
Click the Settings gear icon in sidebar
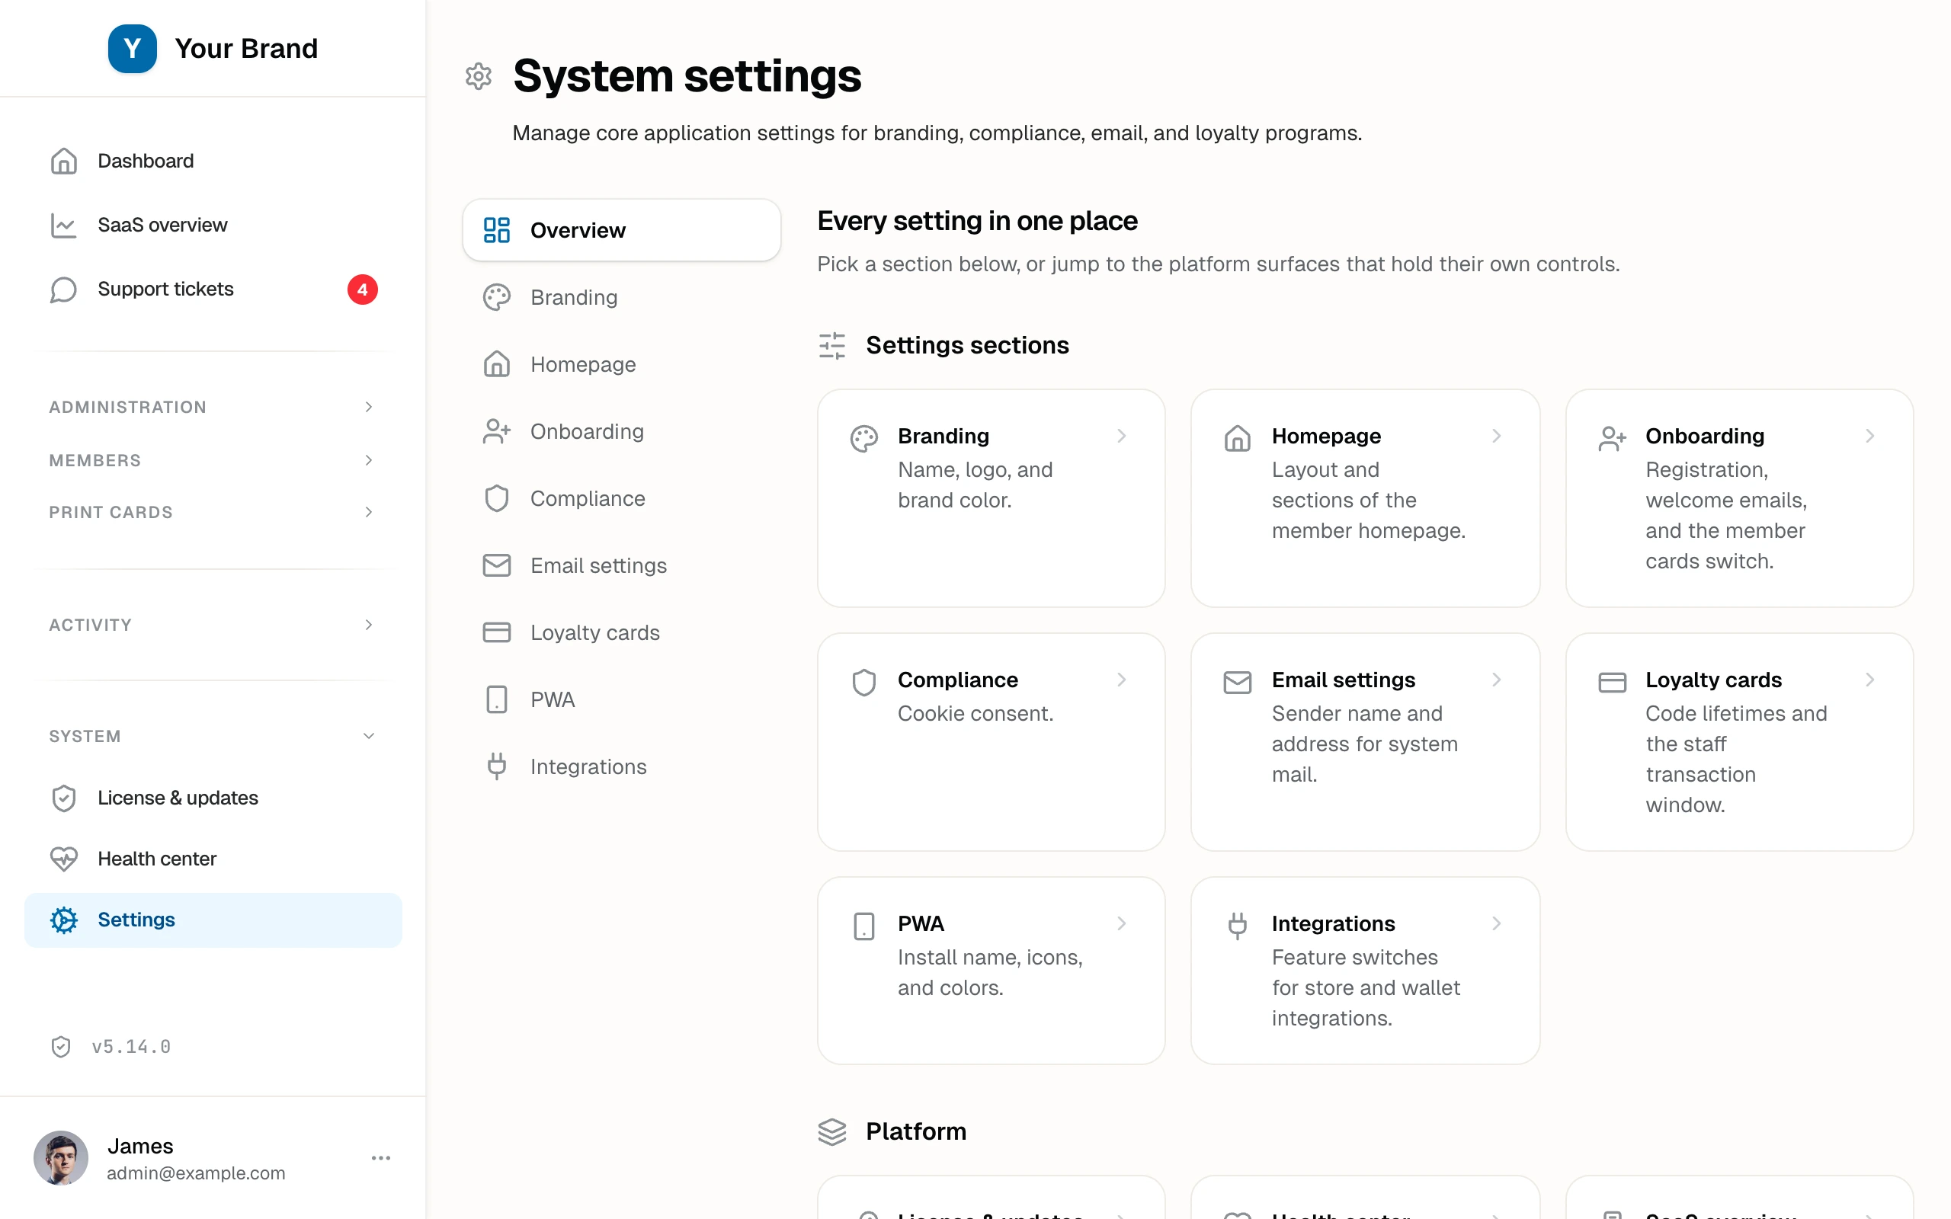(x=64, y=920)
